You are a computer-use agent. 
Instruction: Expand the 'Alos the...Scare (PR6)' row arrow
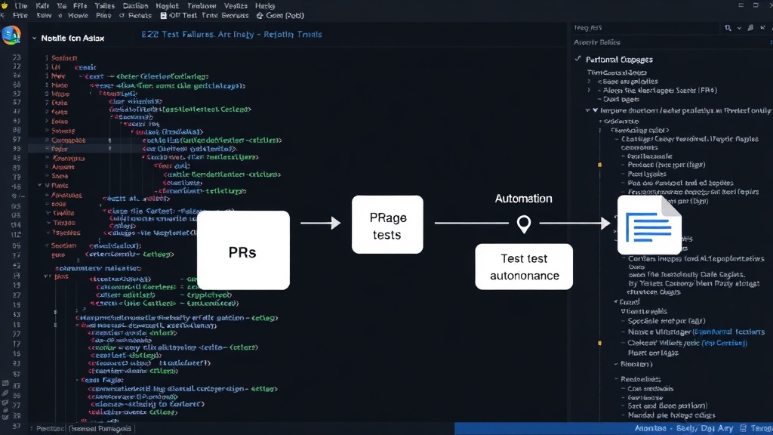point(589,91)
